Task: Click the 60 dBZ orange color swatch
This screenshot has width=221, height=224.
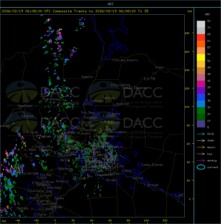Action: pyautogui.click(x=201, y=44)
